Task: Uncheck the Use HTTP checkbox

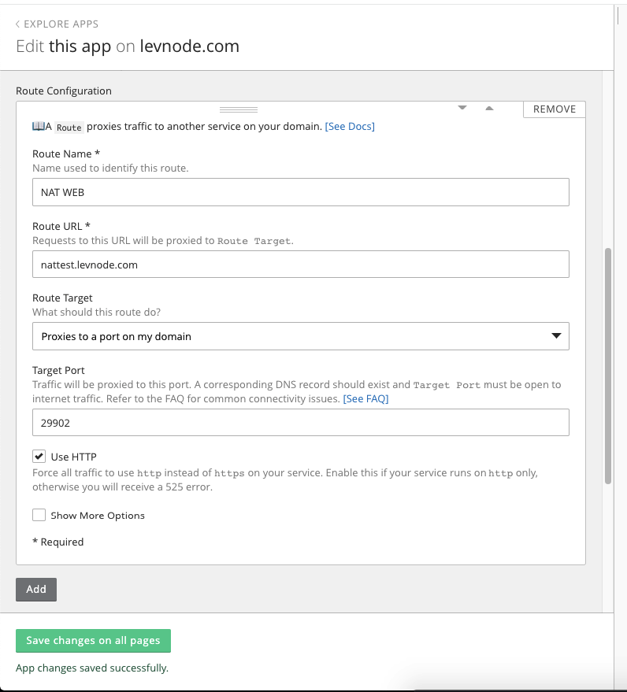Action: point(39,456)
